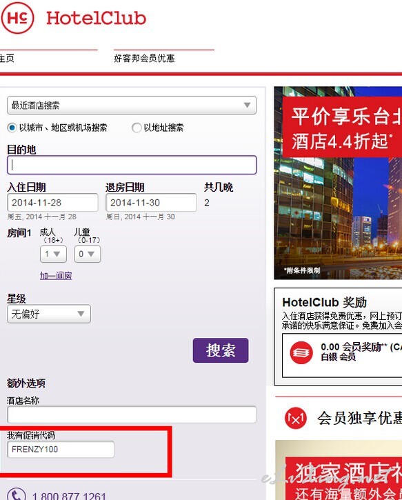Click the HotelClub wordmark text
Screen dimensions: 402x500
point(97,18)
